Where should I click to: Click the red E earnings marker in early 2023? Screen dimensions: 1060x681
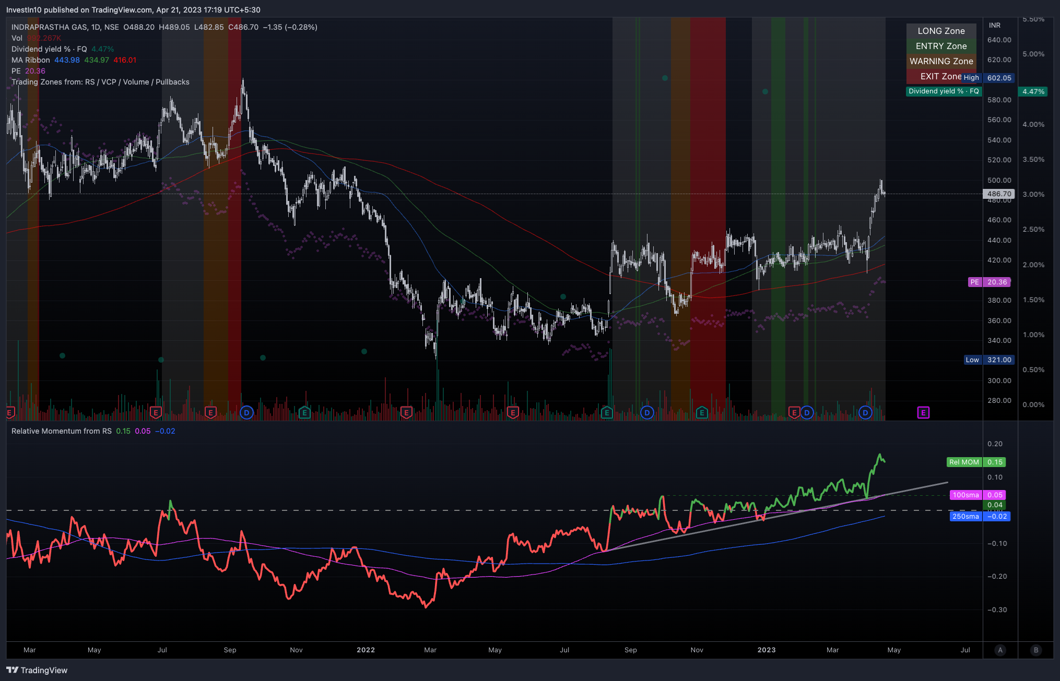794,413
